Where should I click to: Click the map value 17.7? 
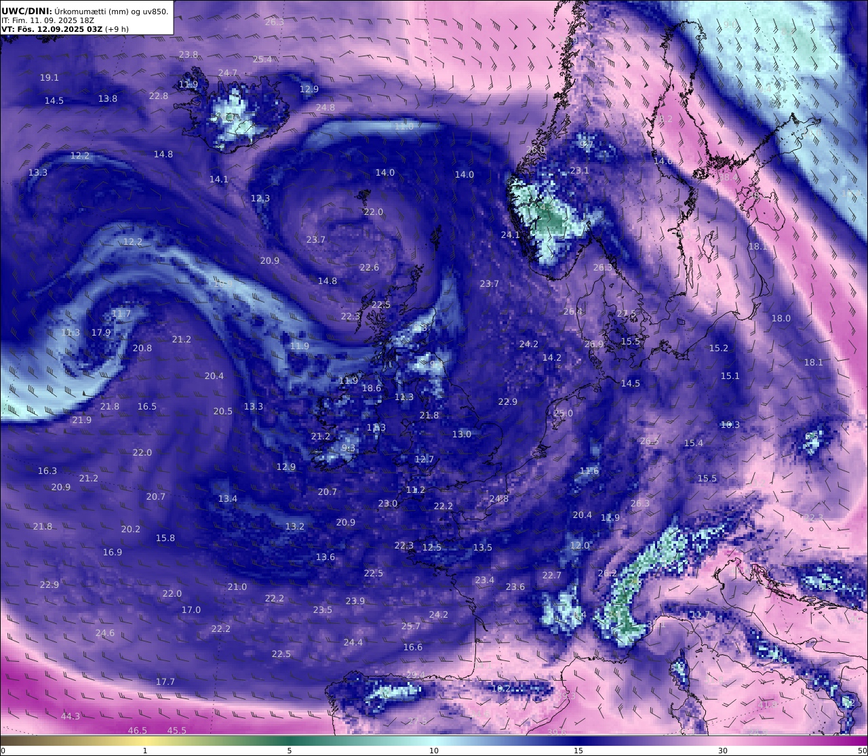(165, 682)
